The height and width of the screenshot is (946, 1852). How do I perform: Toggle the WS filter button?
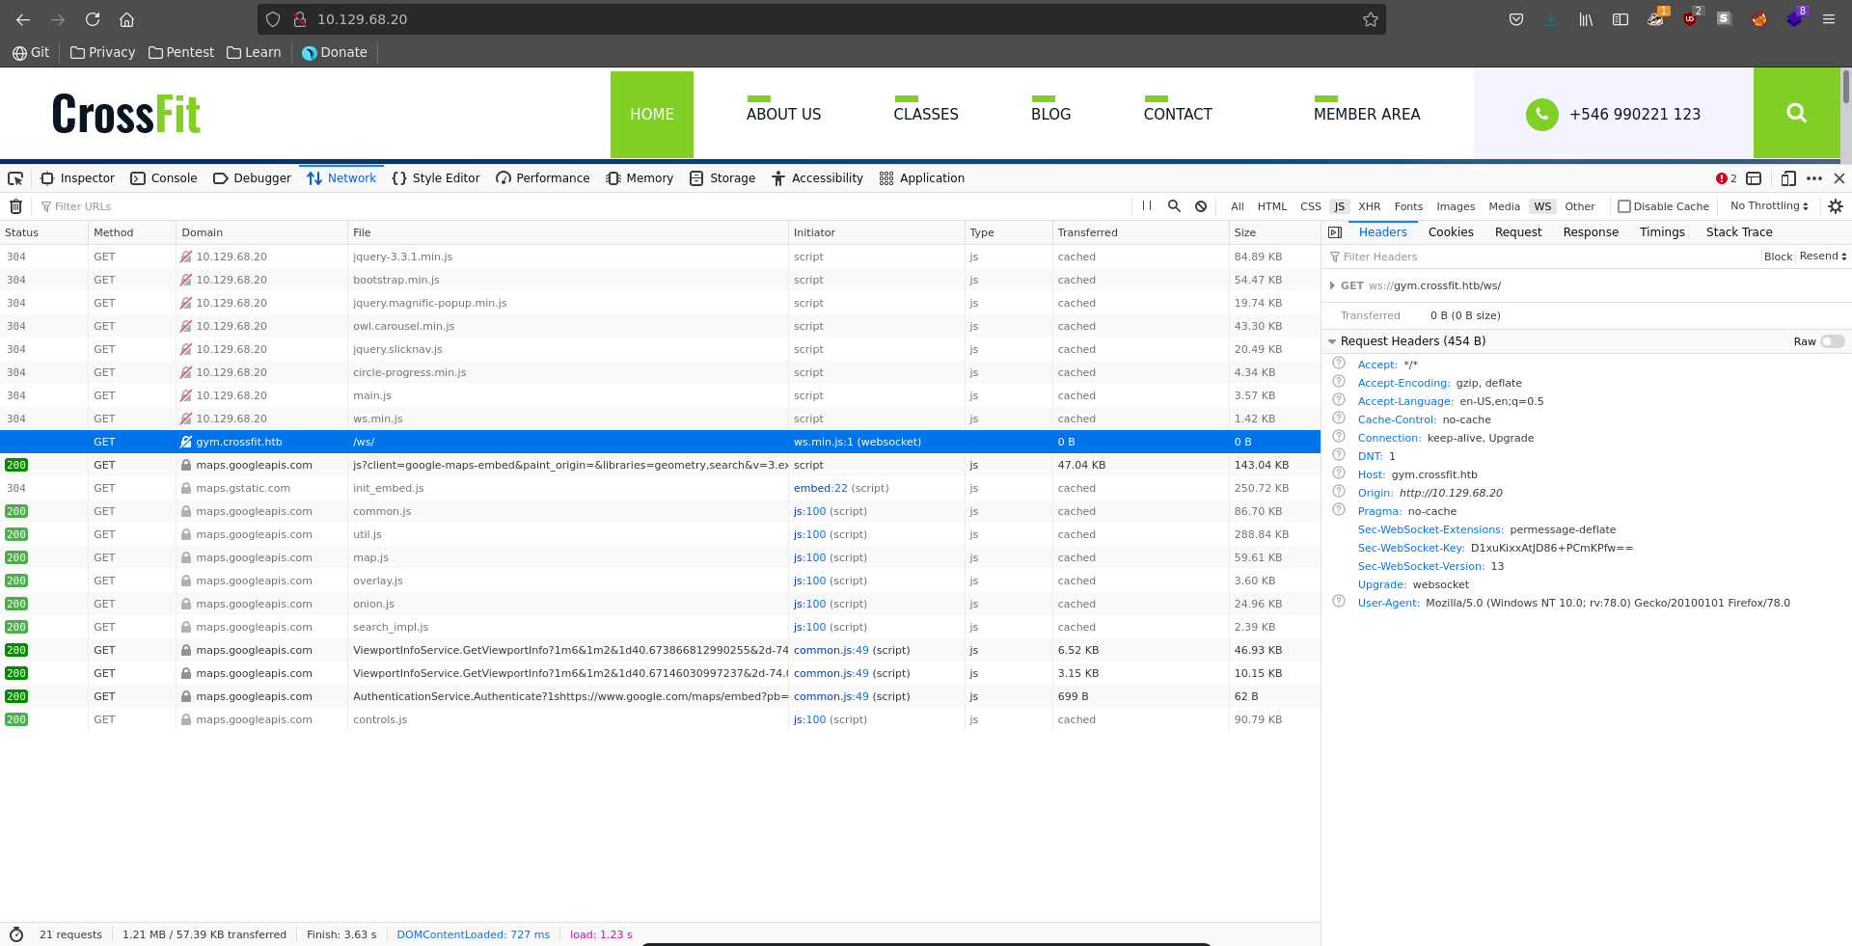tap(1542, 206)
